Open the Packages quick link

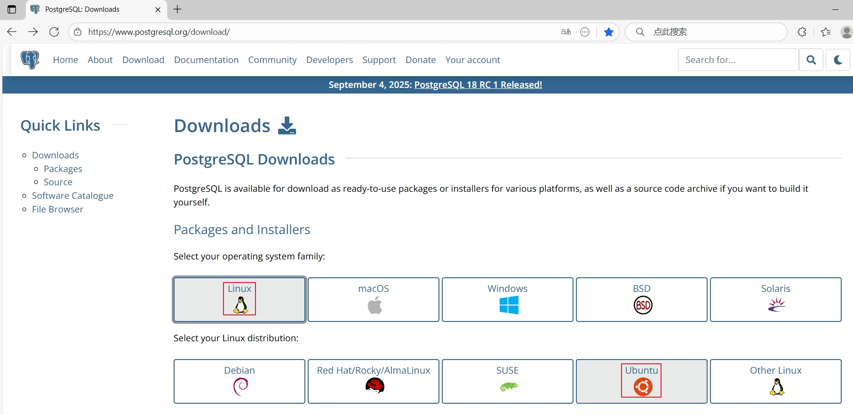click(x=63, y=169)
